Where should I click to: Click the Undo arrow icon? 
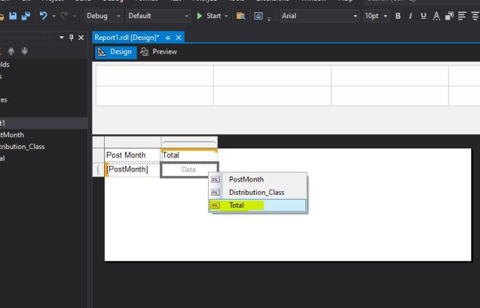coord(44,16)
